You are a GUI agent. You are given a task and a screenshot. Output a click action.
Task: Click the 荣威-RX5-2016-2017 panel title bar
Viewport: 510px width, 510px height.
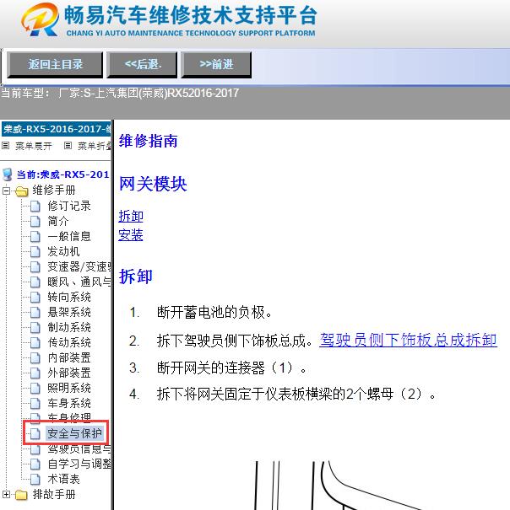56,130
